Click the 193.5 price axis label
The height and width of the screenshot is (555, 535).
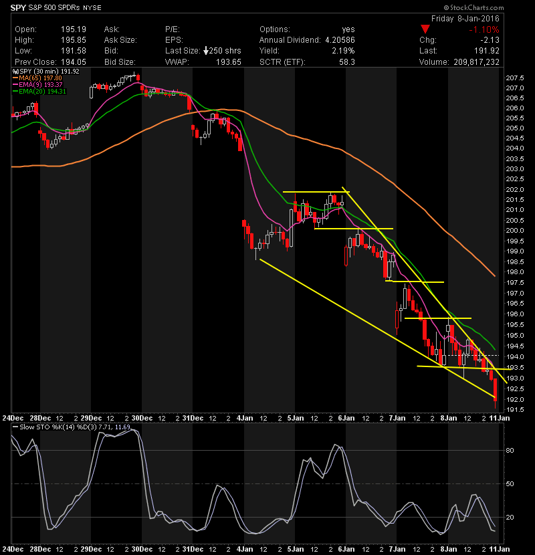pos(515,367)
